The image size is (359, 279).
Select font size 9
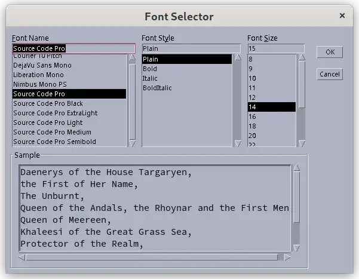(272, 69)
